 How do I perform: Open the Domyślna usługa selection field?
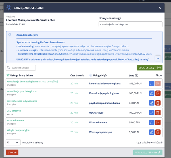[130, 24]
